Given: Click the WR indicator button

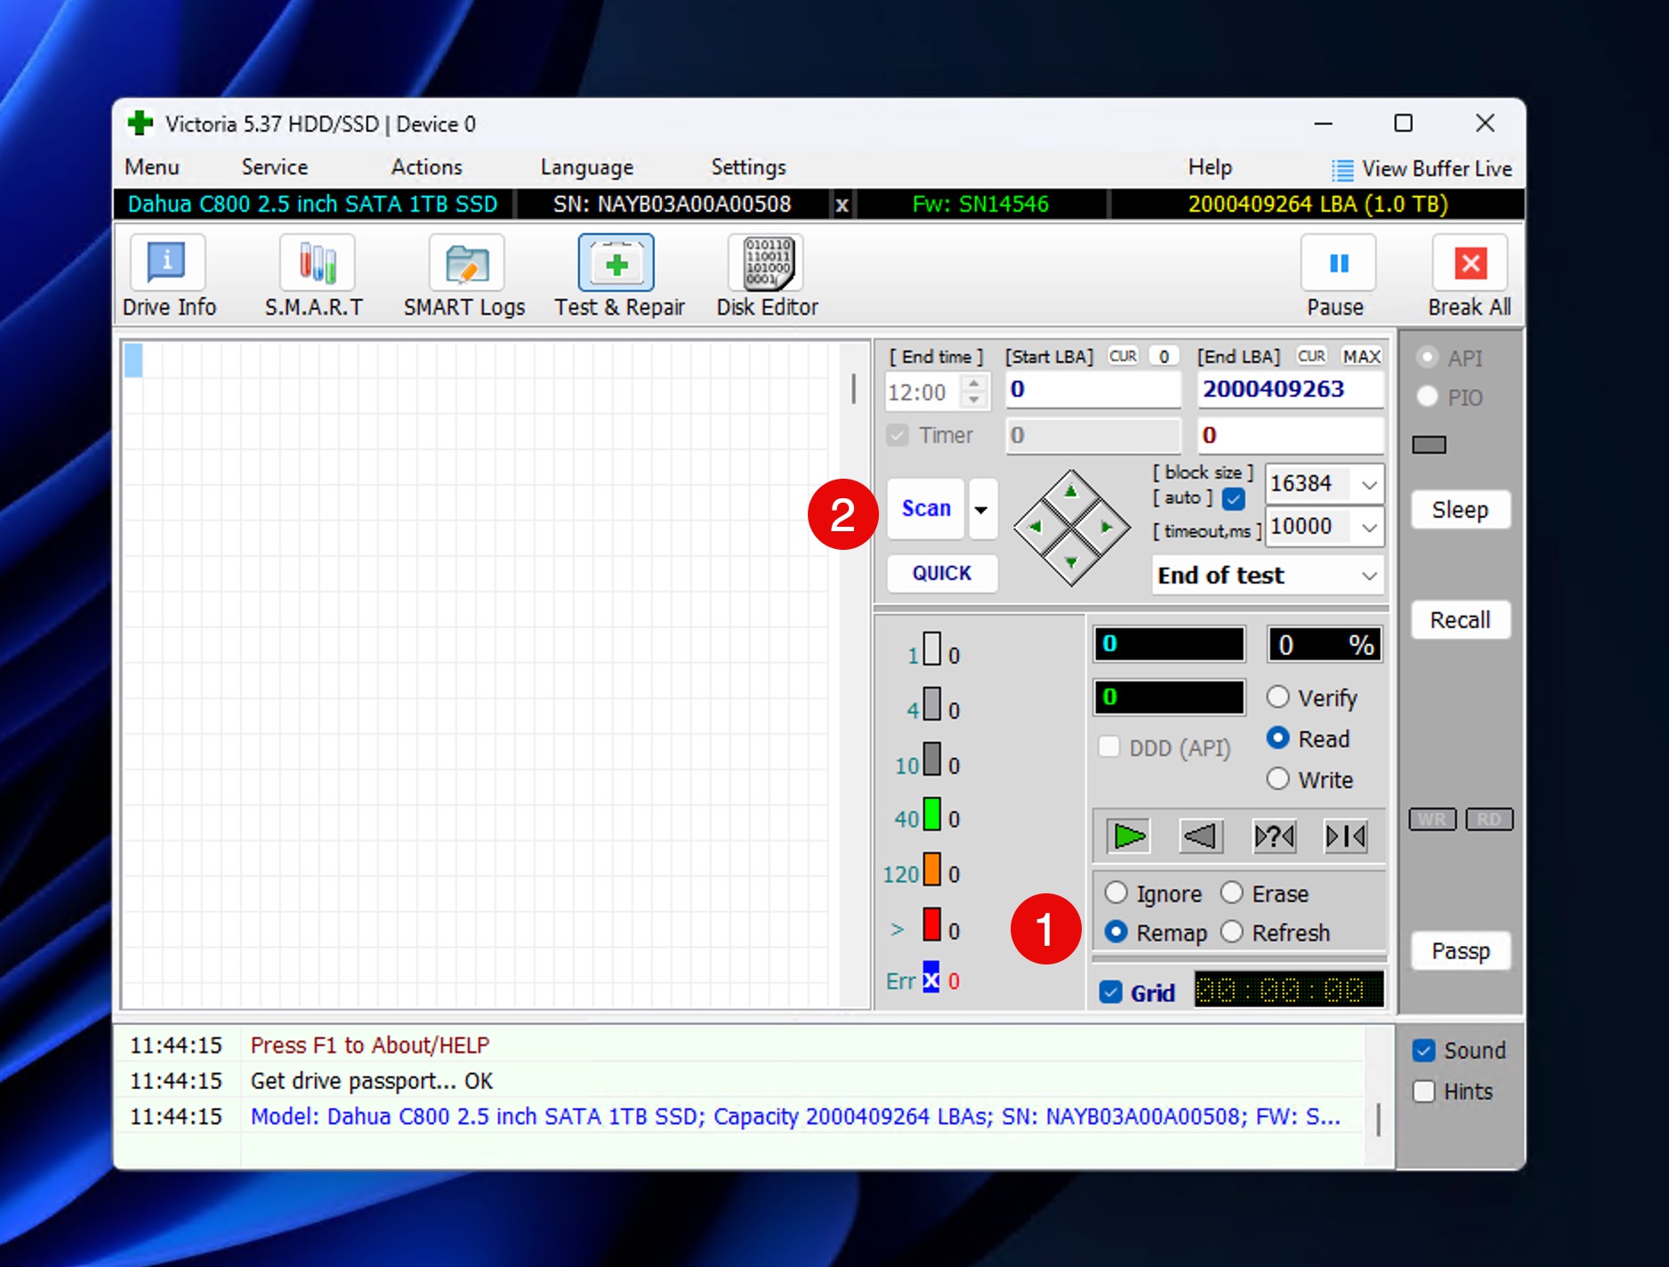Looking at the screenshot, I should click(1432, 819).
